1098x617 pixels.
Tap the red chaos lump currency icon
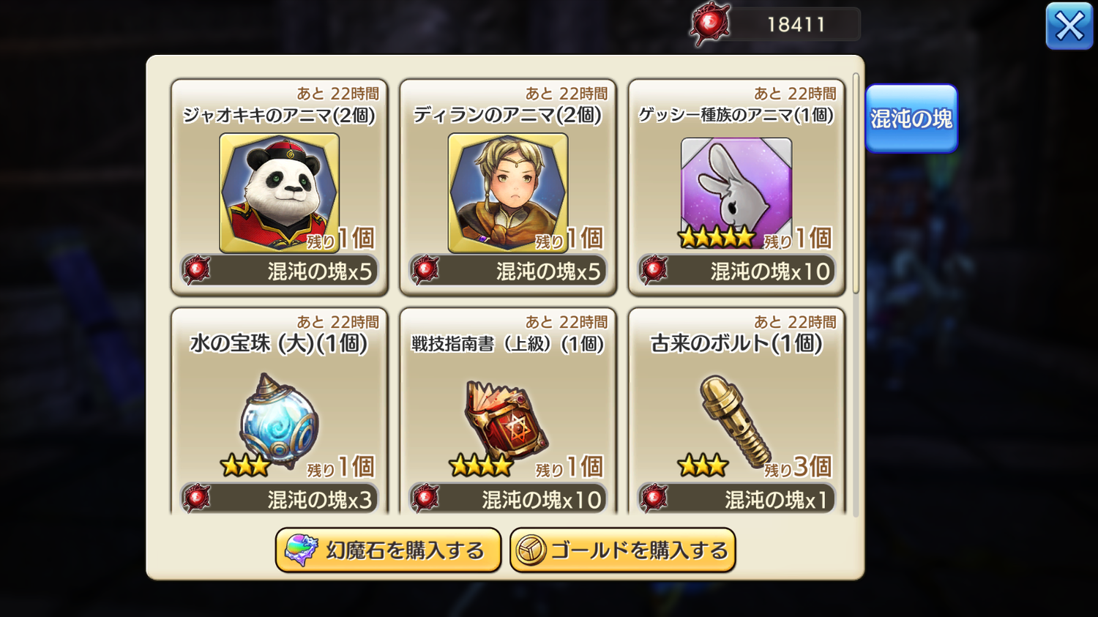(709, 23)
